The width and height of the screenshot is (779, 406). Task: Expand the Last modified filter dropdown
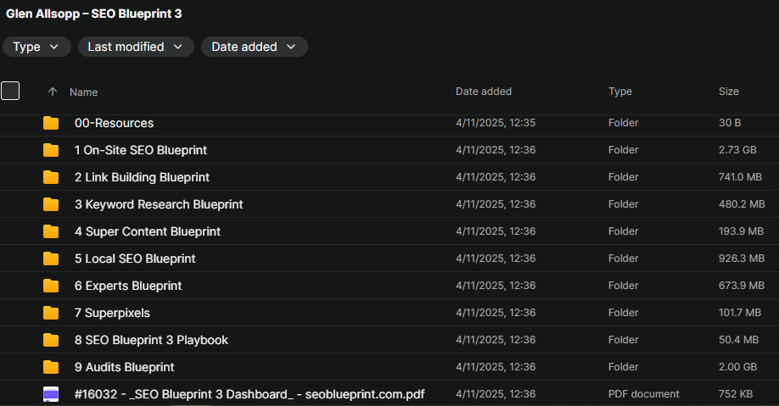(136, 47)
